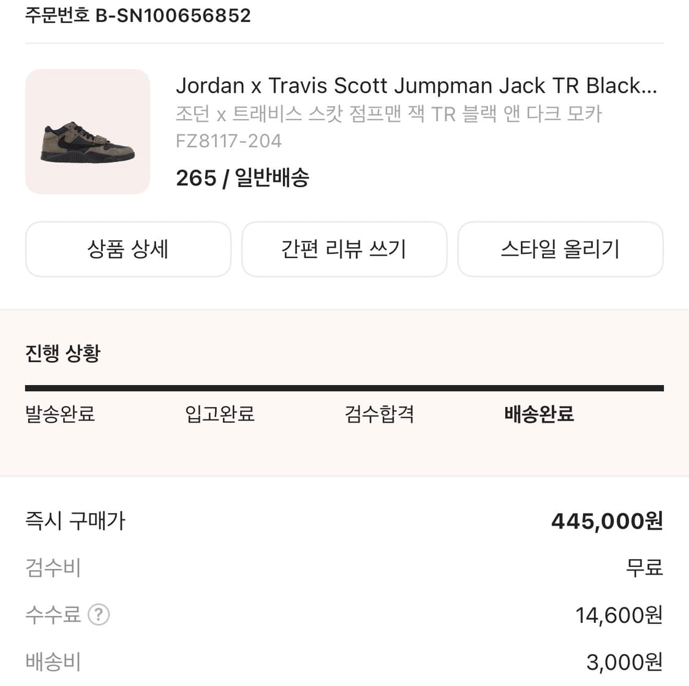Select the 검수합격 progress step
Image resolution: width=689 pixels, height=686 pixels.
click(x=380, y=414)
